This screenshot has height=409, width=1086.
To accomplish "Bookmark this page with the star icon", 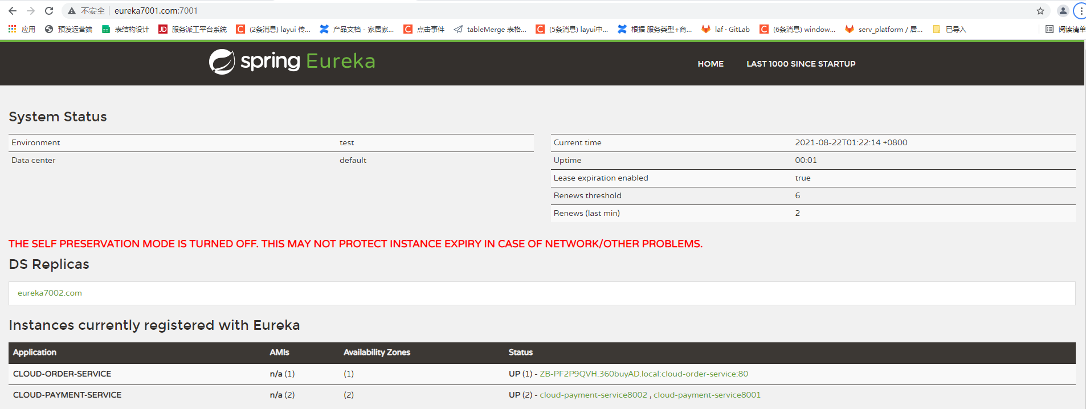I will [x=1040, y=11].
